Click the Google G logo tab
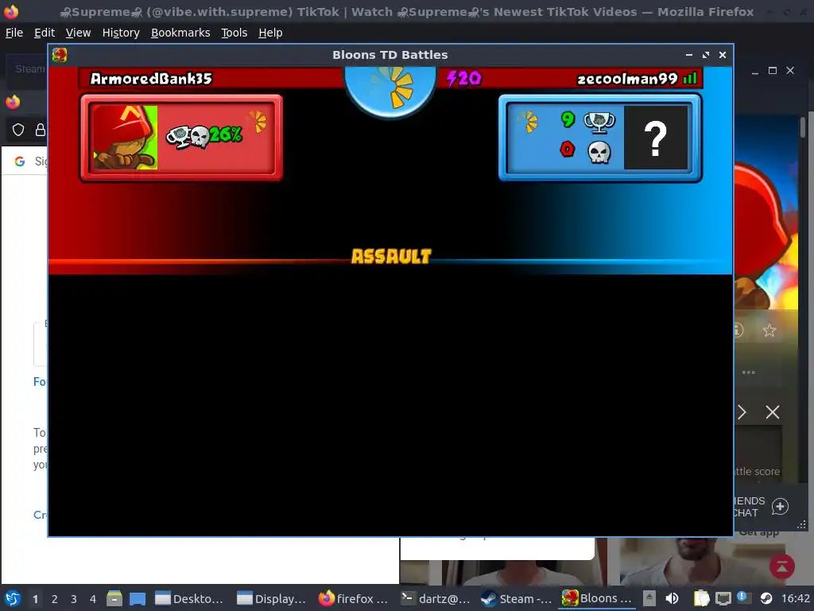Image resolution: width=814 pixels, height=611 pixels. coord(20,162)
